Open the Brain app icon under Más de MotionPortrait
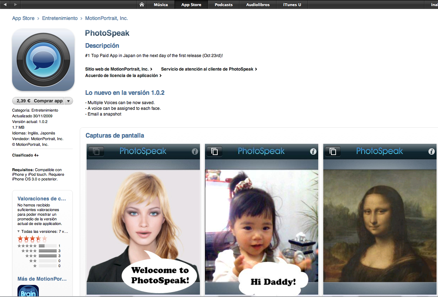This screenshot has width=438, height=297. [28, 291]
